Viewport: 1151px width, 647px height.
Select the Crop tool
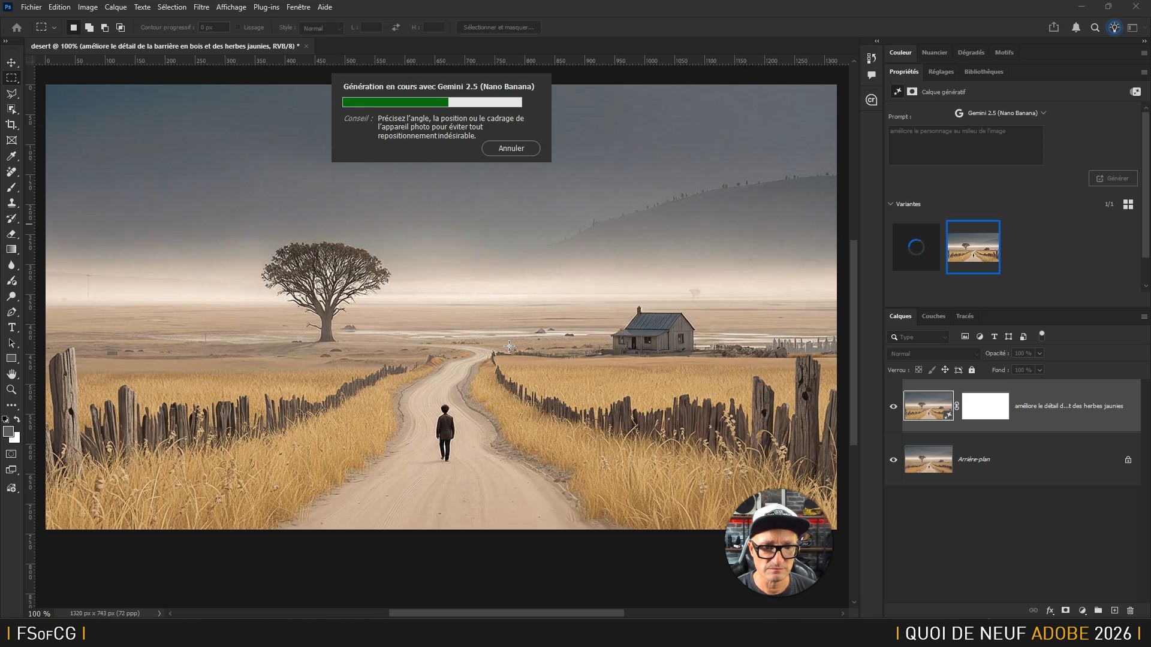[11, 125]
